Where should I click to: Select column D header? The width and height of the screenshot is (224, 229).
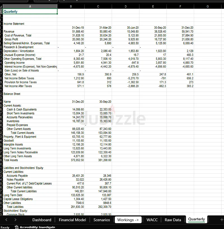tap(125, 6)
